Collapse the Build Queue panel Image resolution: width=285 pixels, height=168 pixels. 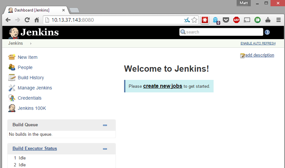(x=105, y=125)
